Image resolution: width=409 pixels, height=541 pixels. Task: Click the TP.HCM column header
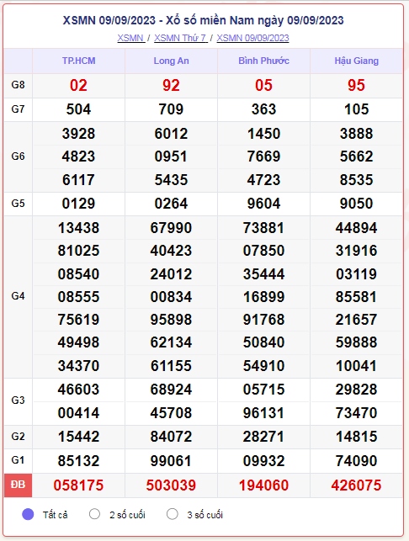point(79,61)
